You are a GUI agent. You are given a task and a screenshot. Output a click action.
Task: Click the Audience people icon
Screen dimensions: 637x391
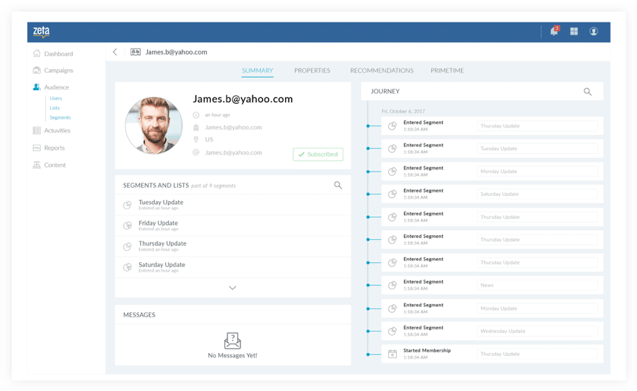(x=37, y=87)
